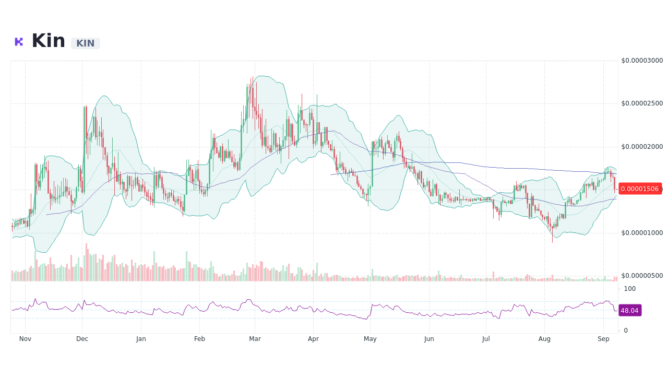This screenshot has width=668, height=376.
Task: Click the Sep date axis label
Action: click(x=603, y=338)
